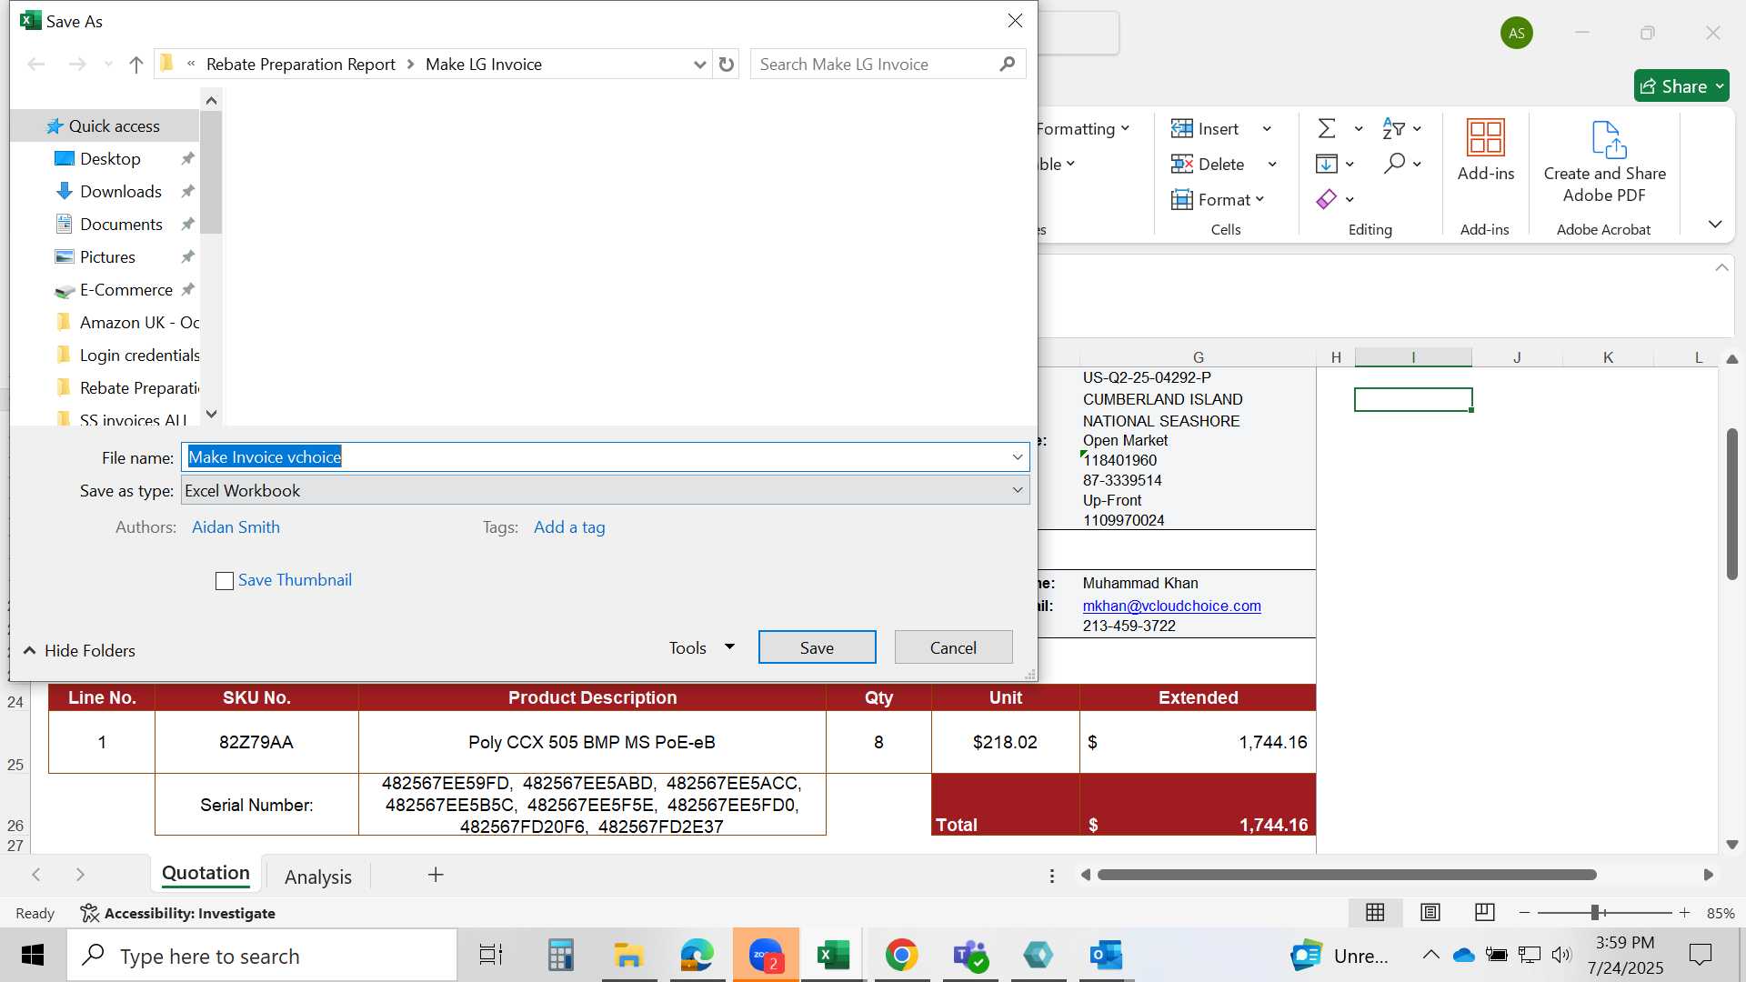Image resolution: width=1746 pixels, height=982 pixels.
Task: Open Calculator from taskbar
Action: point(560,956)
